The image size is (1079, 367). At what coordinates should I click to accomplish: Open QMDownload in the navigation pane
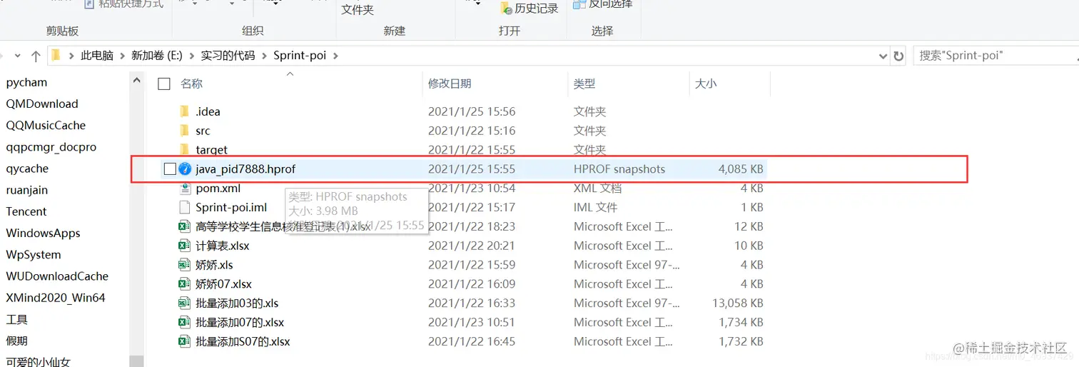pos(42,104)
